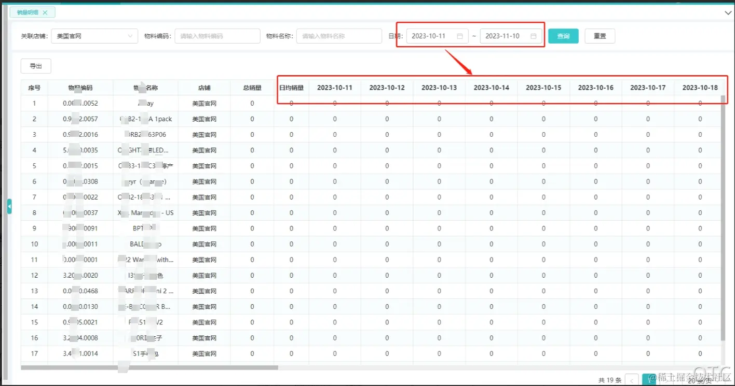The width and height of the screenshot is (735, 386).
Task: Click the 2023-10-16 column header
Action: click(x=596, y=88)
